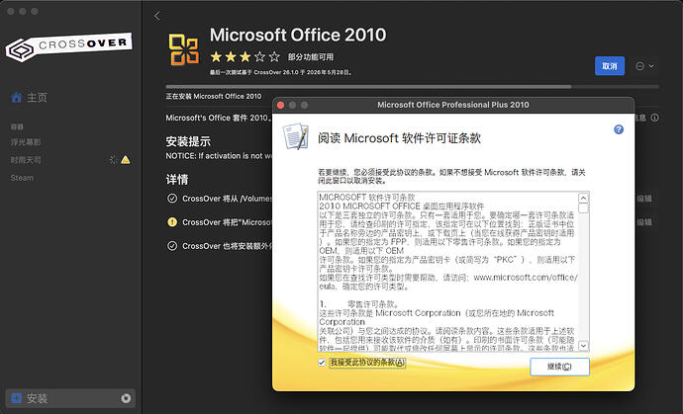Close the Office installer with red button
This screenshot has height=414, width=683.
(x=281, y=106)
